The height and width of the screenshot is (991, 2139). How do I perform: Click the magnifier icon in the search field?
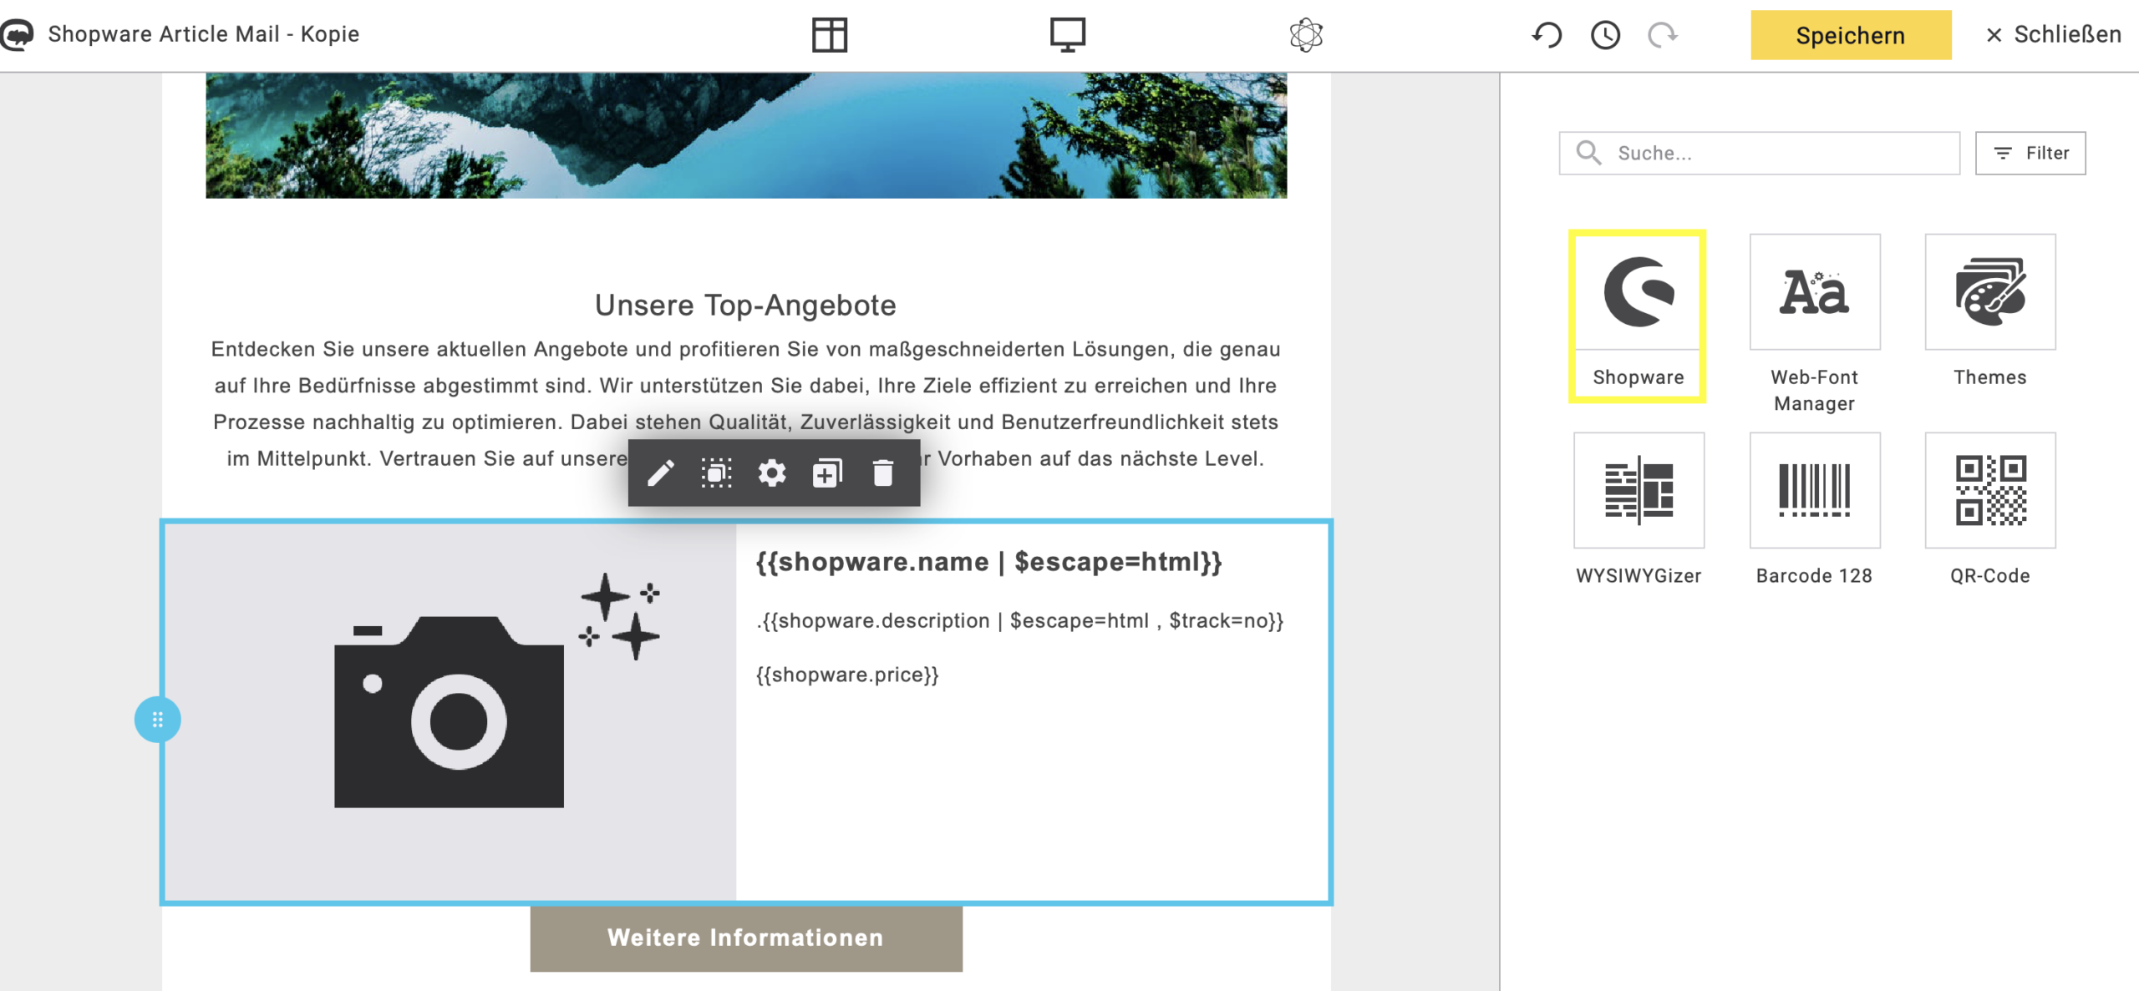click(x=1588, y=153)
